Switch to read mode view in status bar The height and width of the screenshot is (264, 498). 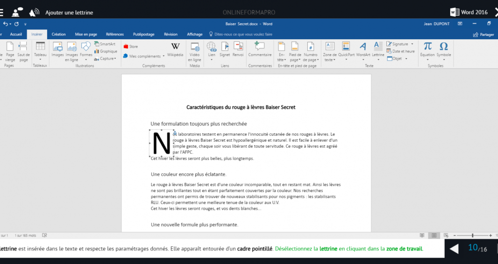point(422,236)
